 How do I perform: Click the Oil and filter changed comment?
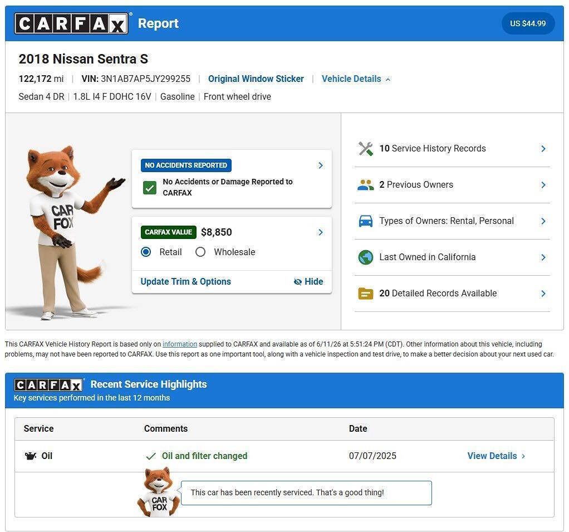click(x=204, y=456)
